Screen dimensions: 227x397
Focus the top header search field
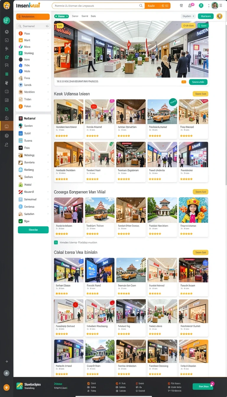click(98, 6)
